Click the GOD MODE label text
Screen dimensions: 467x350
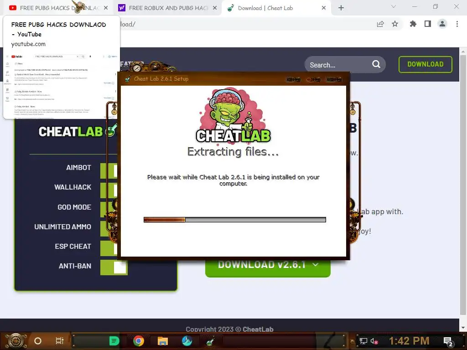pyautogui.click(x=74, y=207)
